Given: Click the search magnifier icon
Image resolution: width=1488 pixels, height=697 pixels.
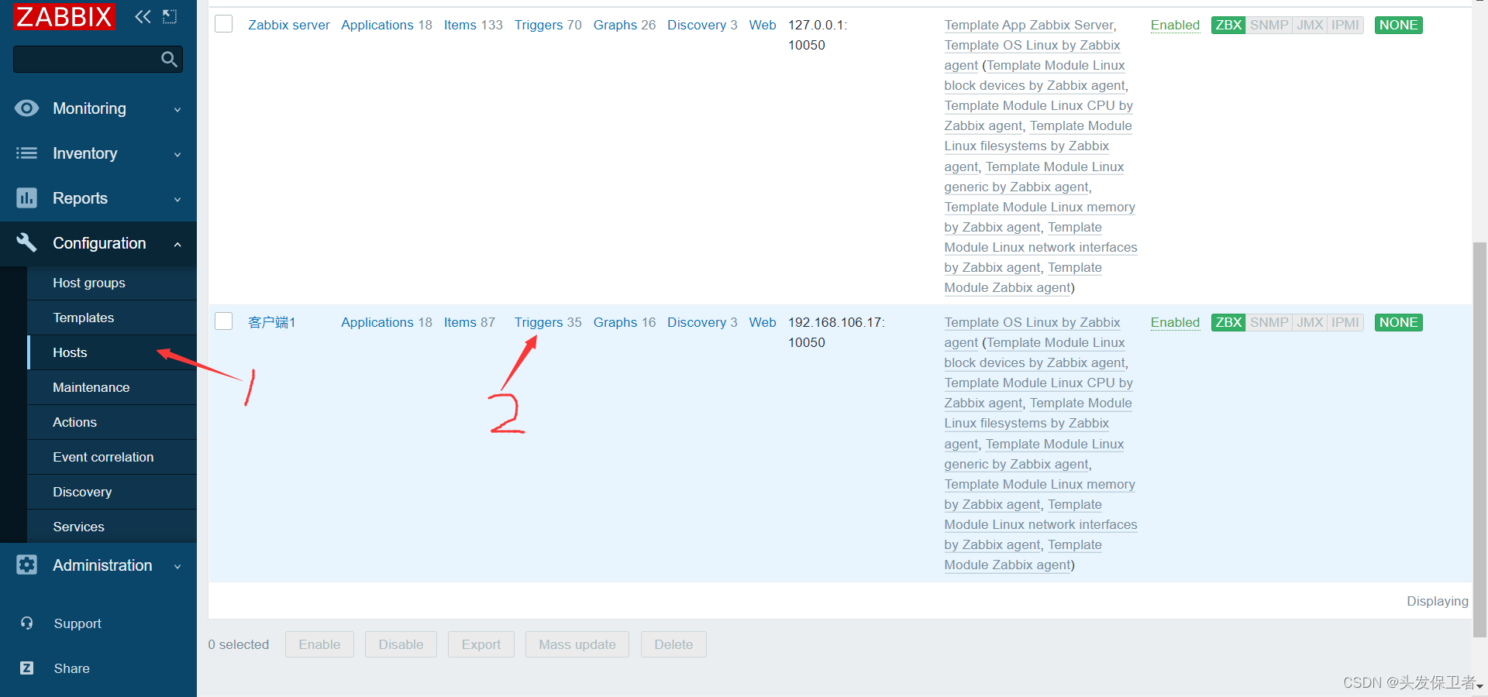Looking at the screenshot, I should (169, 59).
